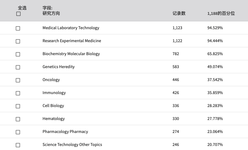This screenshot has height=150, width=248.
Task: Tick Biochemistry Molecular Biology checkbox
Action: tap(18, 54)
